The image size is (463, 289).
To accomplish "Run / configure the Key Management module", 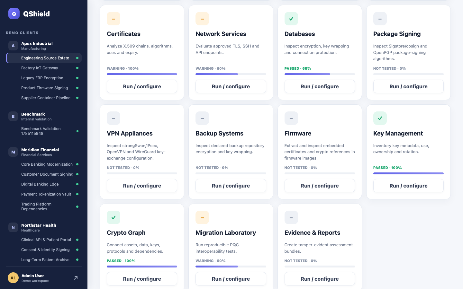I will [408, 186].
